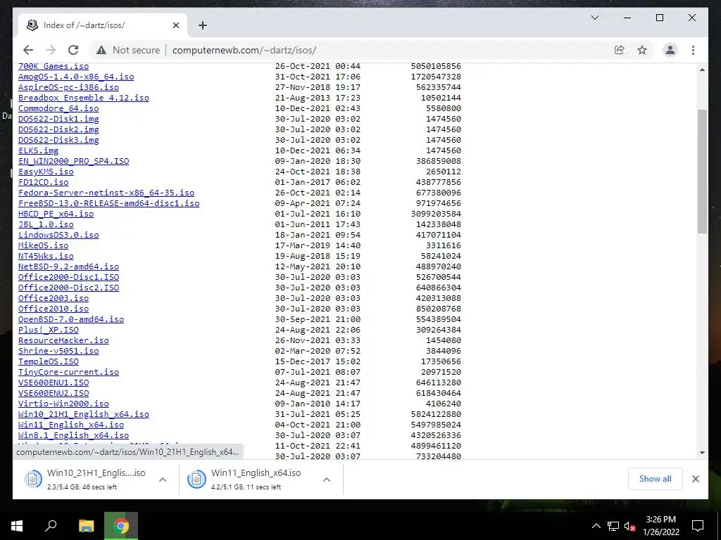
Task: Click the Win11_English_x64.iso download file icon
Action: (x=196, y=479)
